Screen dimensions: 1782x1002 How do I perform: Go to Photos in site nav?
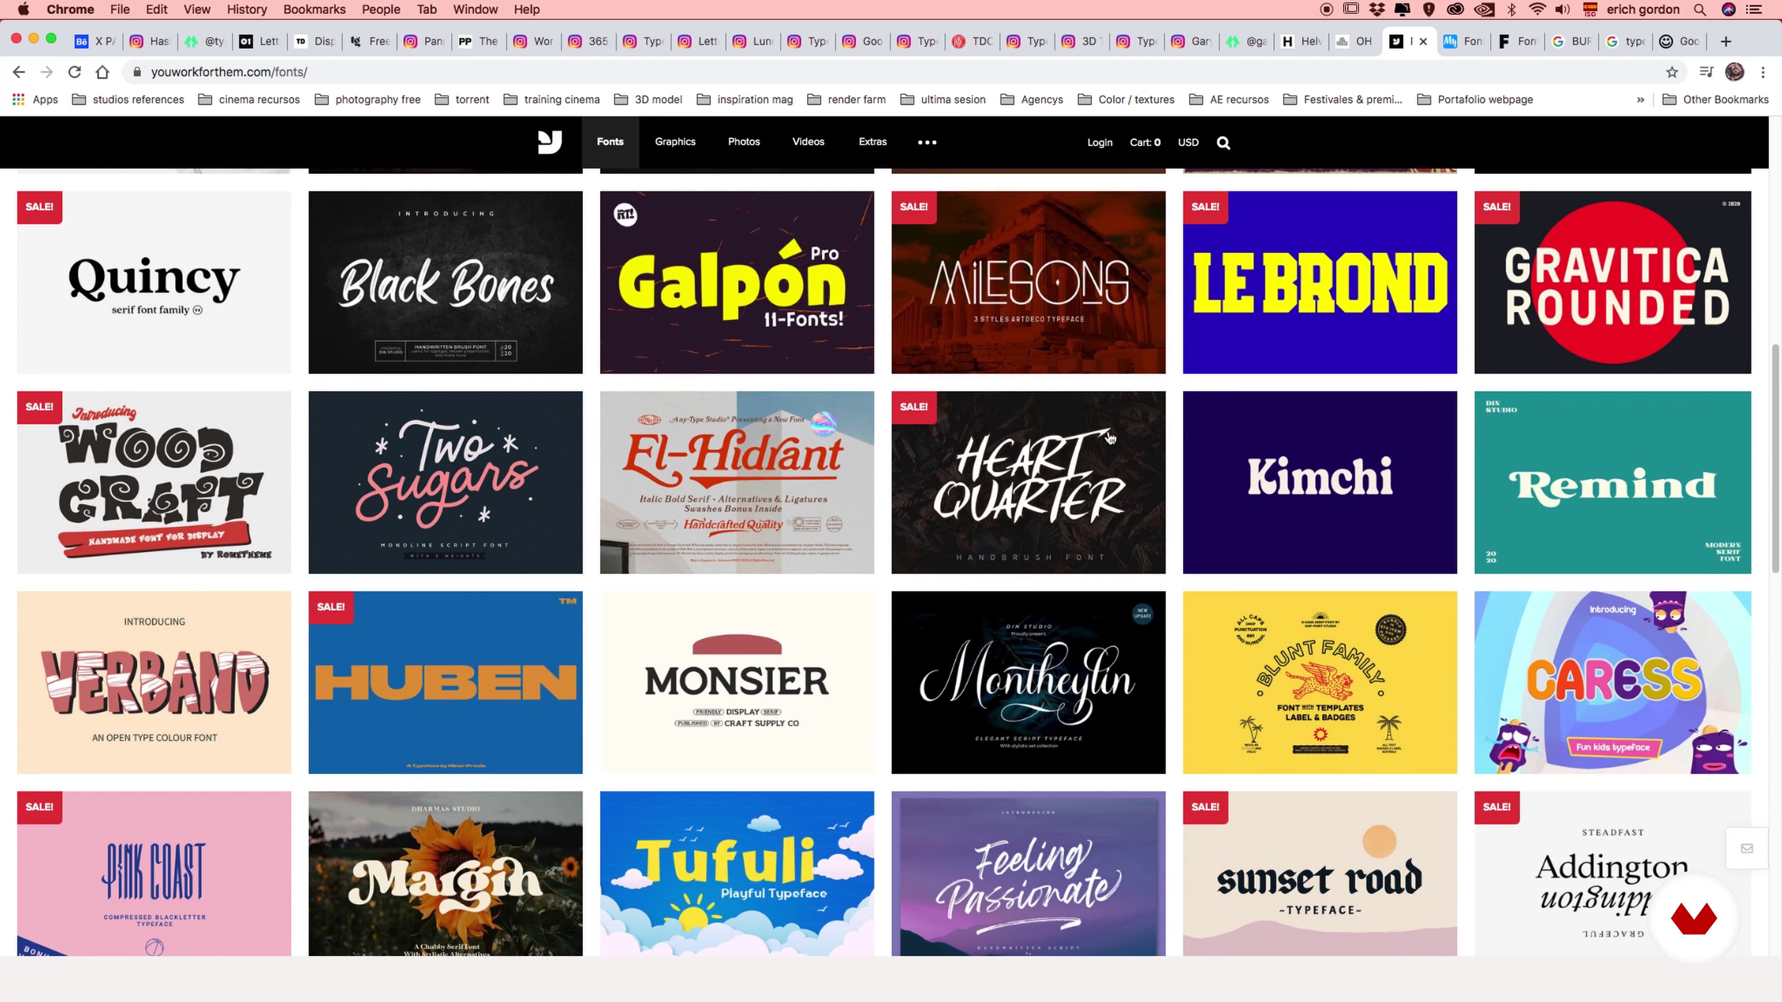pyautogui.click(x=743, y=142)
